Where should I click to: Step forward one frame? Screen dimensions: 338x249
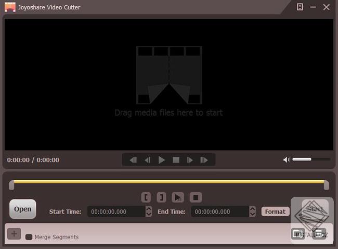coord(190,160)
